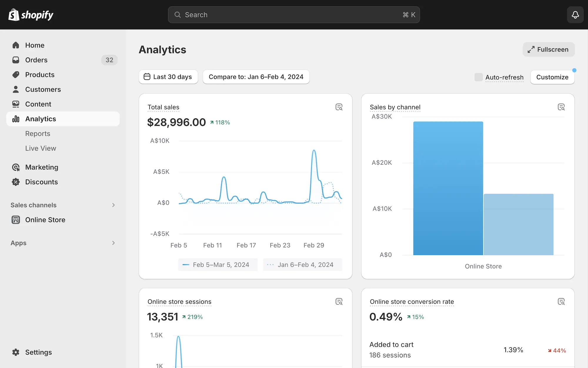Toggle the Auto-refresh switch on
Viewport: 588px width, 368px height.
[x=478, y=77]
